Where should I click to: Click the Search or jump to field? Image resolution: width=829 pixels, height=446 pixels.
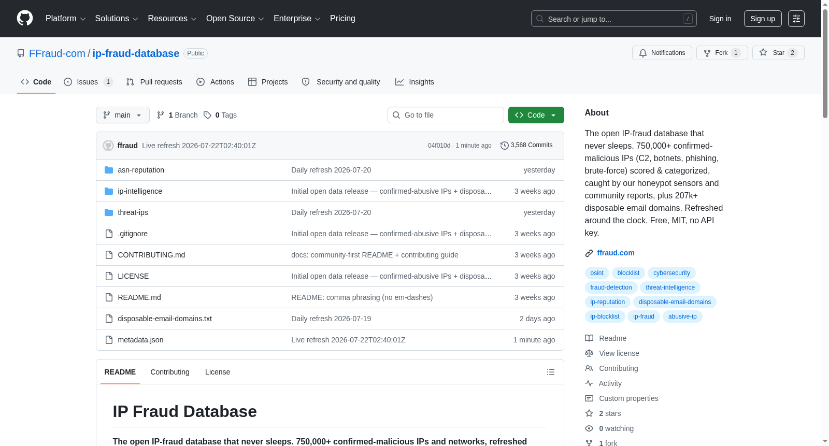coord(614,19)
